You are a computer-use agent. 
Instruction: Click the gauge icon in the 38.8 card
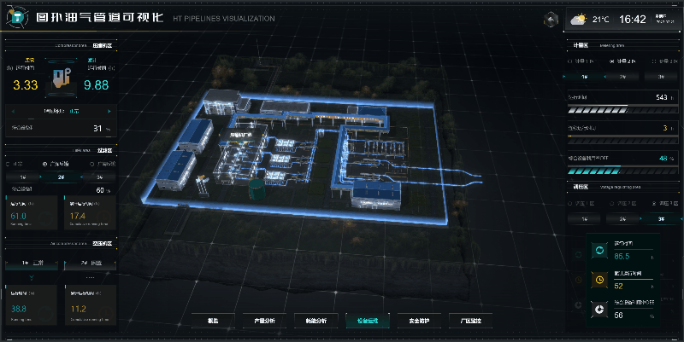click(45, 313)
